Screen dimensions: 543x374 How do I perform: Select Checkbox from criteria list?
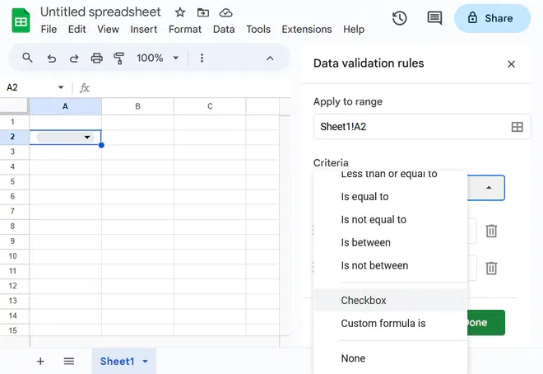(x=364, y=301)
